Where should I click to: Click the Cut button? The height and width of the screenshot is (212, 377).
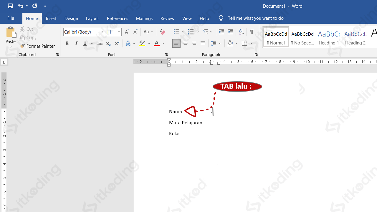point(27,29)
